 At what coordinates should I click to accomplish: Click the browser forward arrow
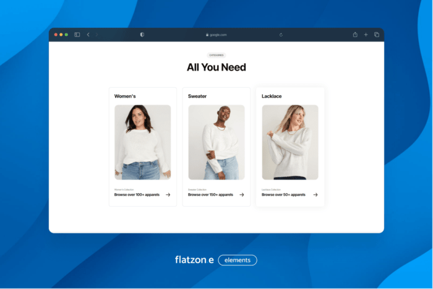(96, 35)
